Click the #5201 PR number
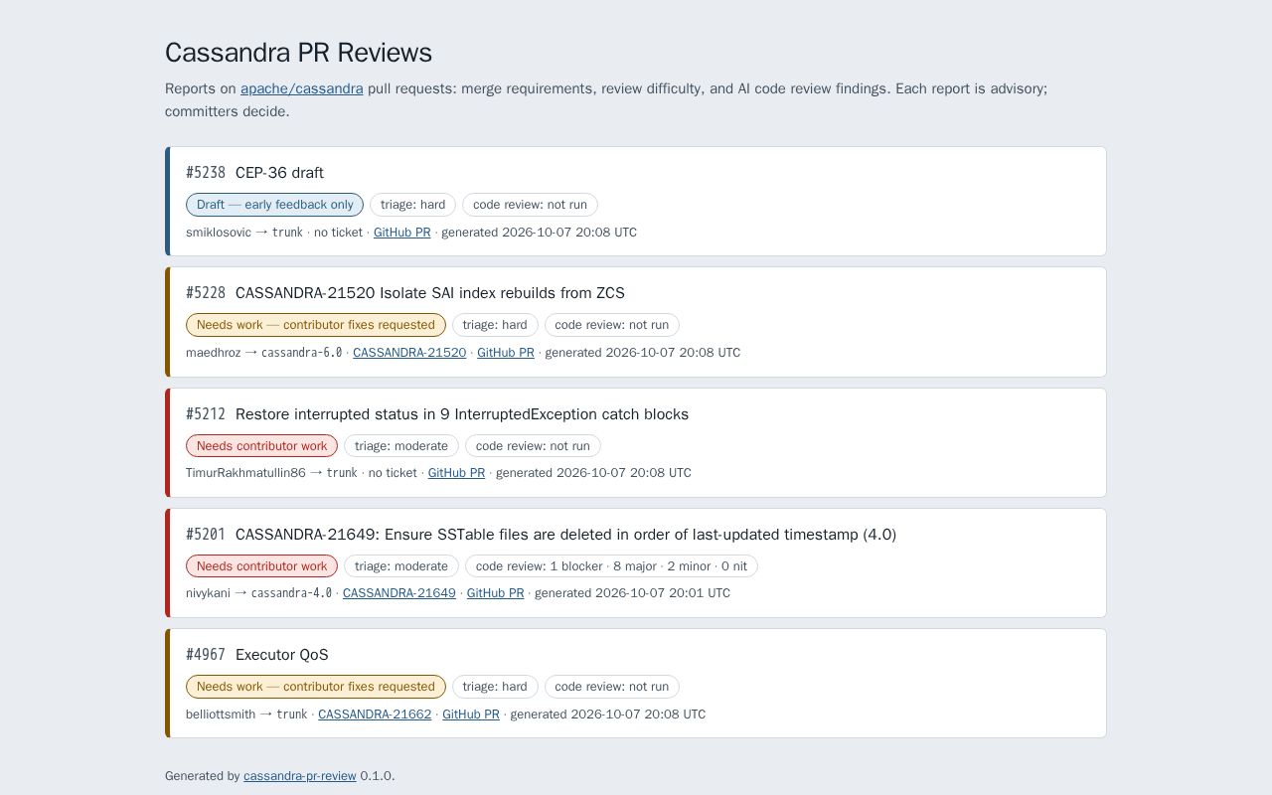Screen dimensions: 1272x795 pos(206,534)
